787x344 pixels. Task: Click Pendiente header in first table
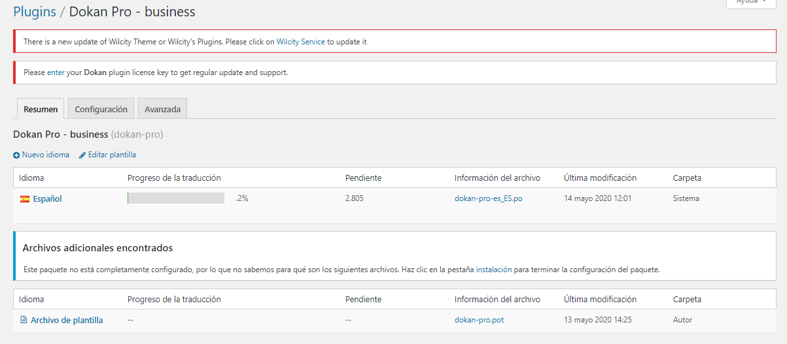pyautogui.click(x=363, y=178)
